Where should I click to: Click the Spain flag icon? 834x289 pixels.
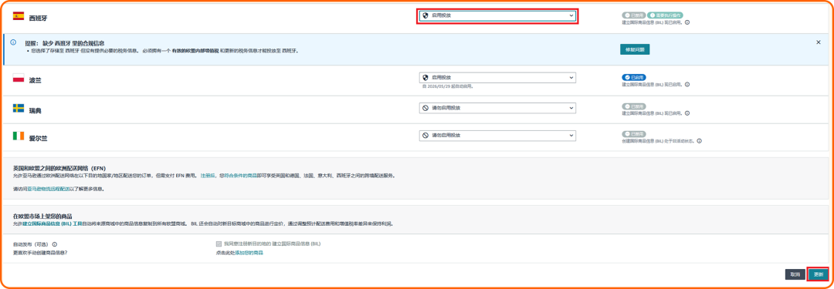[x=19, y=16]
